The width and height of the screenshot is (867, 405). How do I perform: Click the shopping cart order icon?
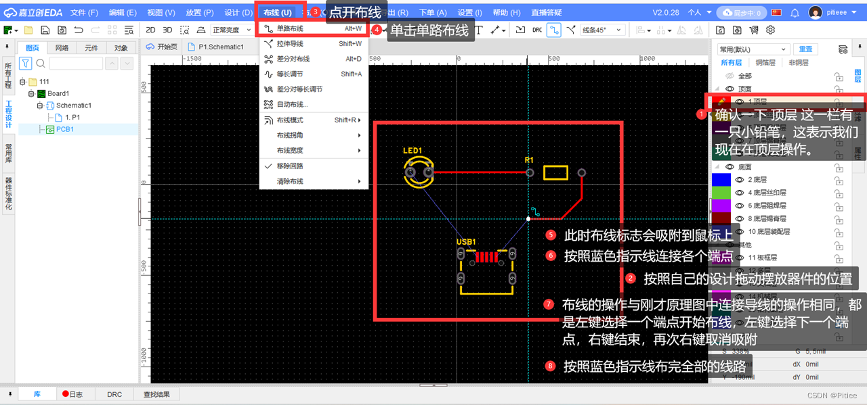[x=754, y=30]
